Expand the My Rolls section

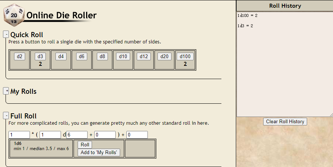pos(6,91)
